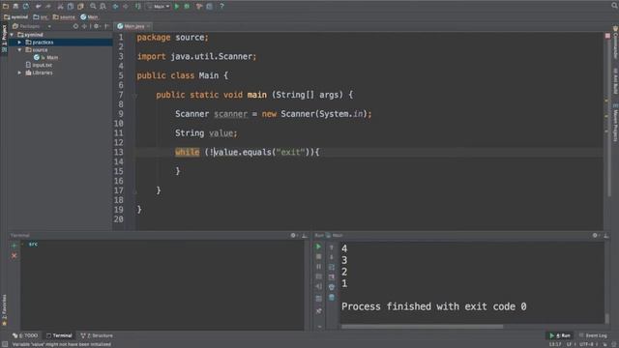Toggle the Terminal tool window tab
The image size is (619, 348).
click(60, 335)
